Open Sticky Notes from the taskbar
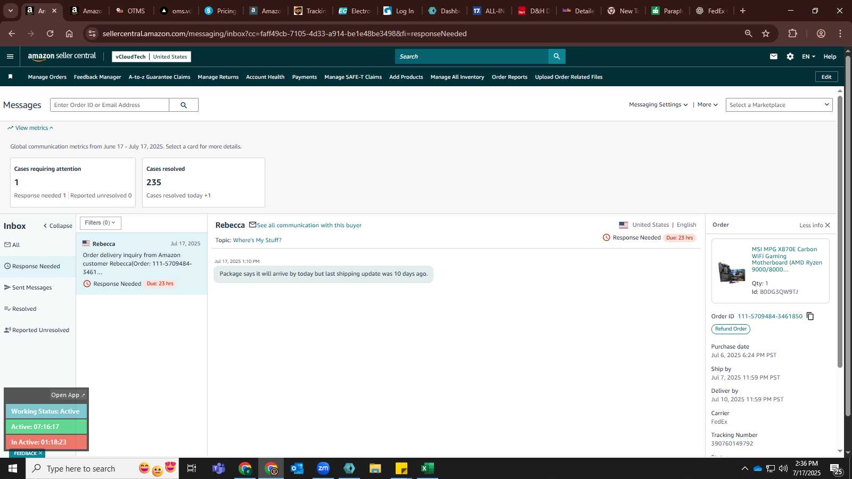 402,468
